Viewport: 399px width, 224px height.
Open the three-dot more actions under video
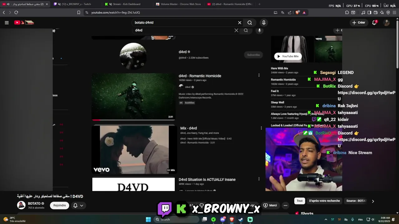point(285,205)
